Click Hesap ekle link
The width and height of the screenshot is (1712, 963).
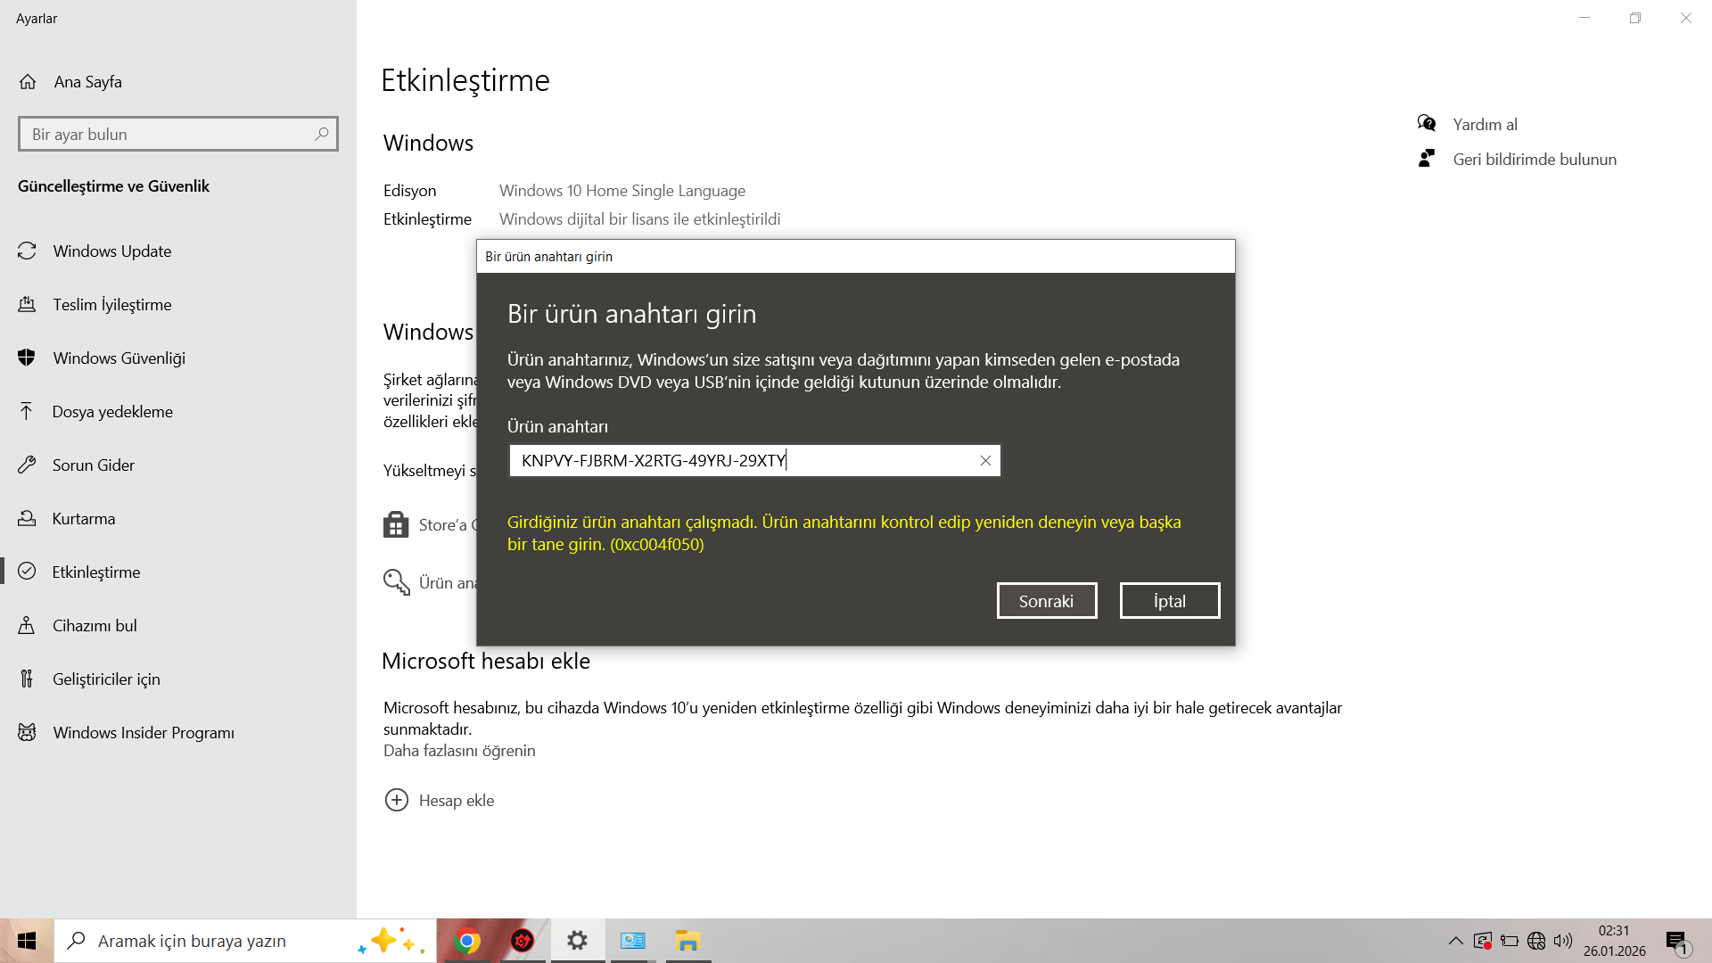click(457, 801)
